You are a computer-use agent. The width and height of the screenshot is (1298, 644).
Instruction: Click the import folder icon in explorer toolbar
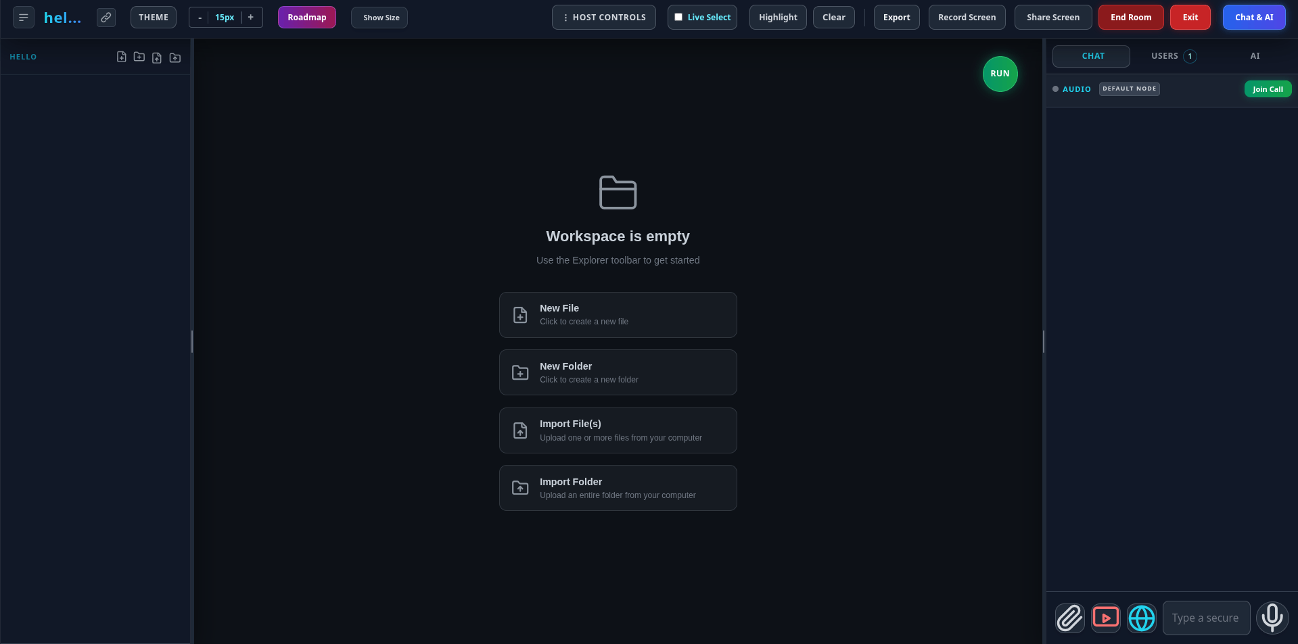[x=175, y=57]
